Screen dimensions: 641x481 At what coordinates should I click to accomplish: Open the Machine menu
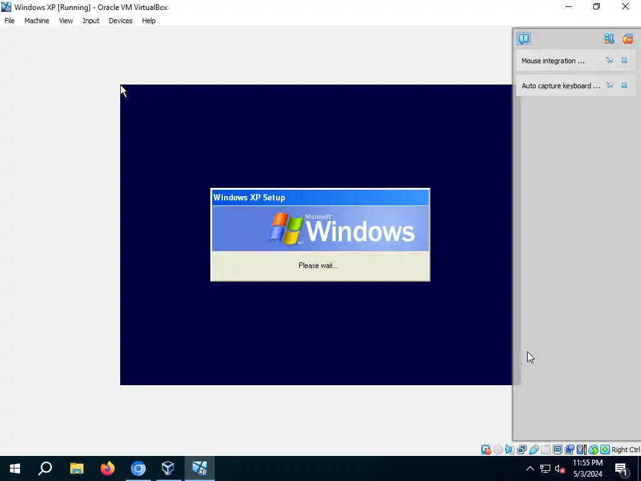tap(36, 21)
